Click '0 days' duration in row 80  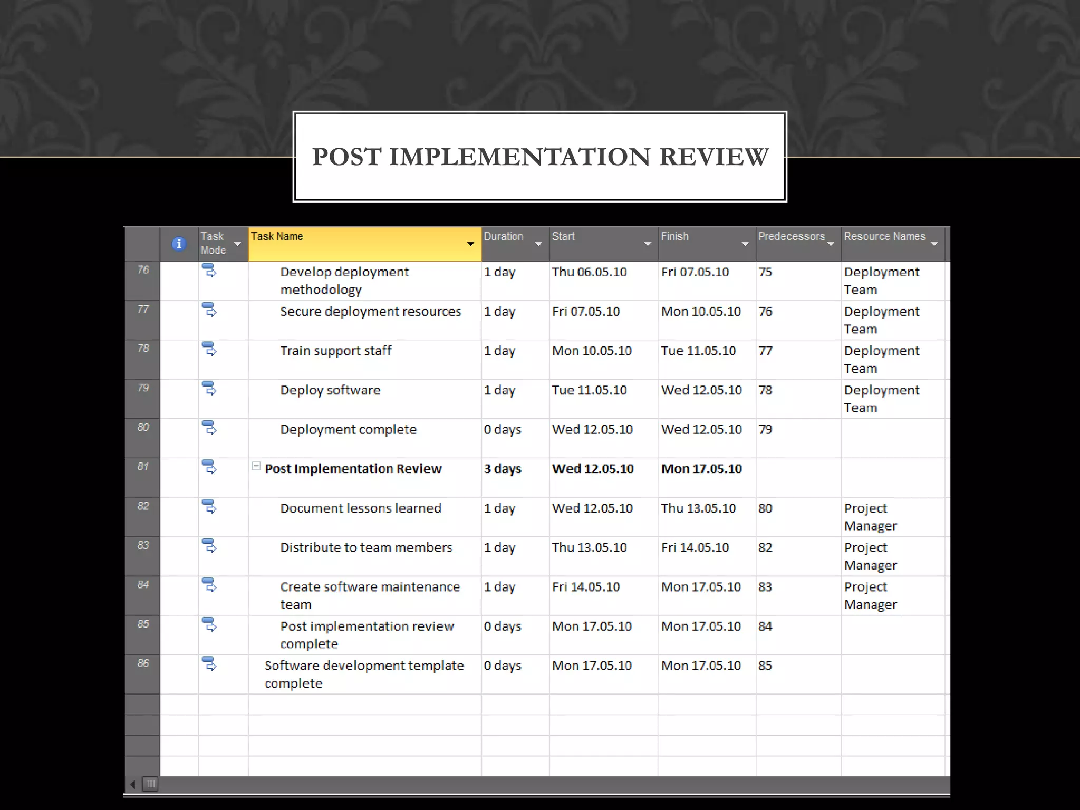[x=503, y=430]
